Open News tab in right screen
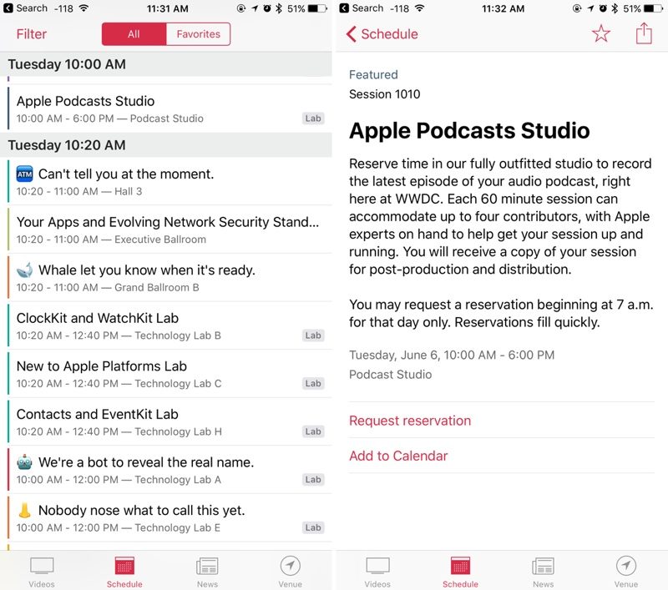 tap(544, 572)
